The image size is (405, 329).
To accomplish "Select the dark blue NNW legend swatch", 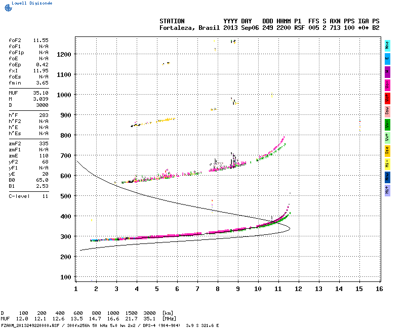I will [387, 178].
